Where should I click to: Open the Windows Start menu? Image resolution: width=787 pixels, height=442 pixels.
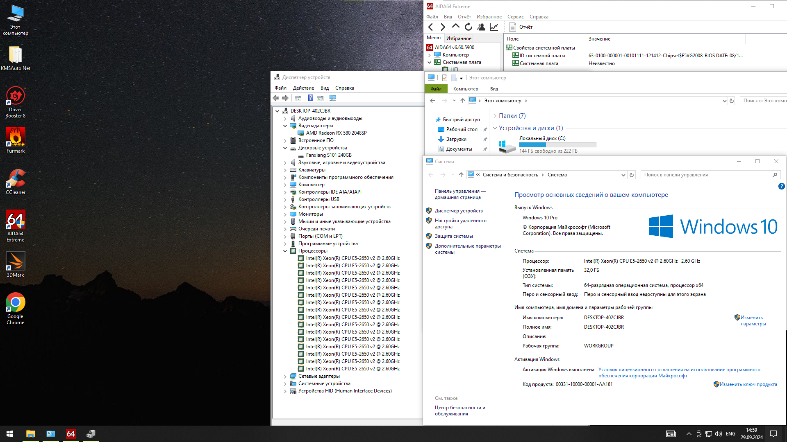10,434
